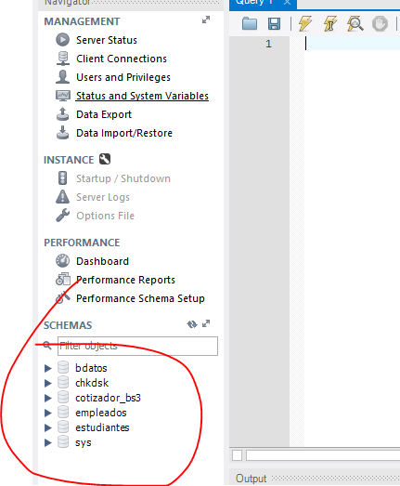This screenshot has width=400, height=486.
Task: Select the empleados schema
Action: point(101,413)
